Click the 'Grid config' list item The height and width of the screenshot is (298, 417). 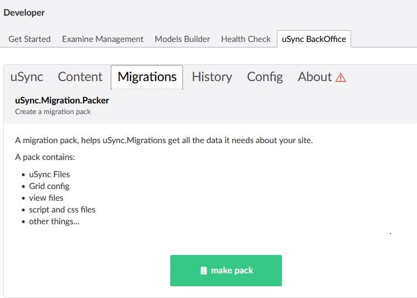[x=49, y=186]
